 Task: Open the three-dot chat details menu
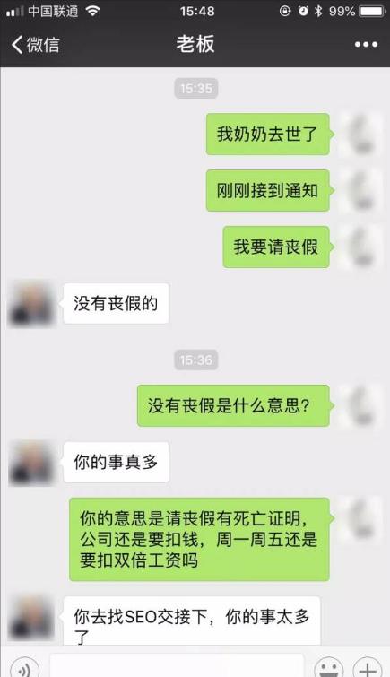pos(366,45)
